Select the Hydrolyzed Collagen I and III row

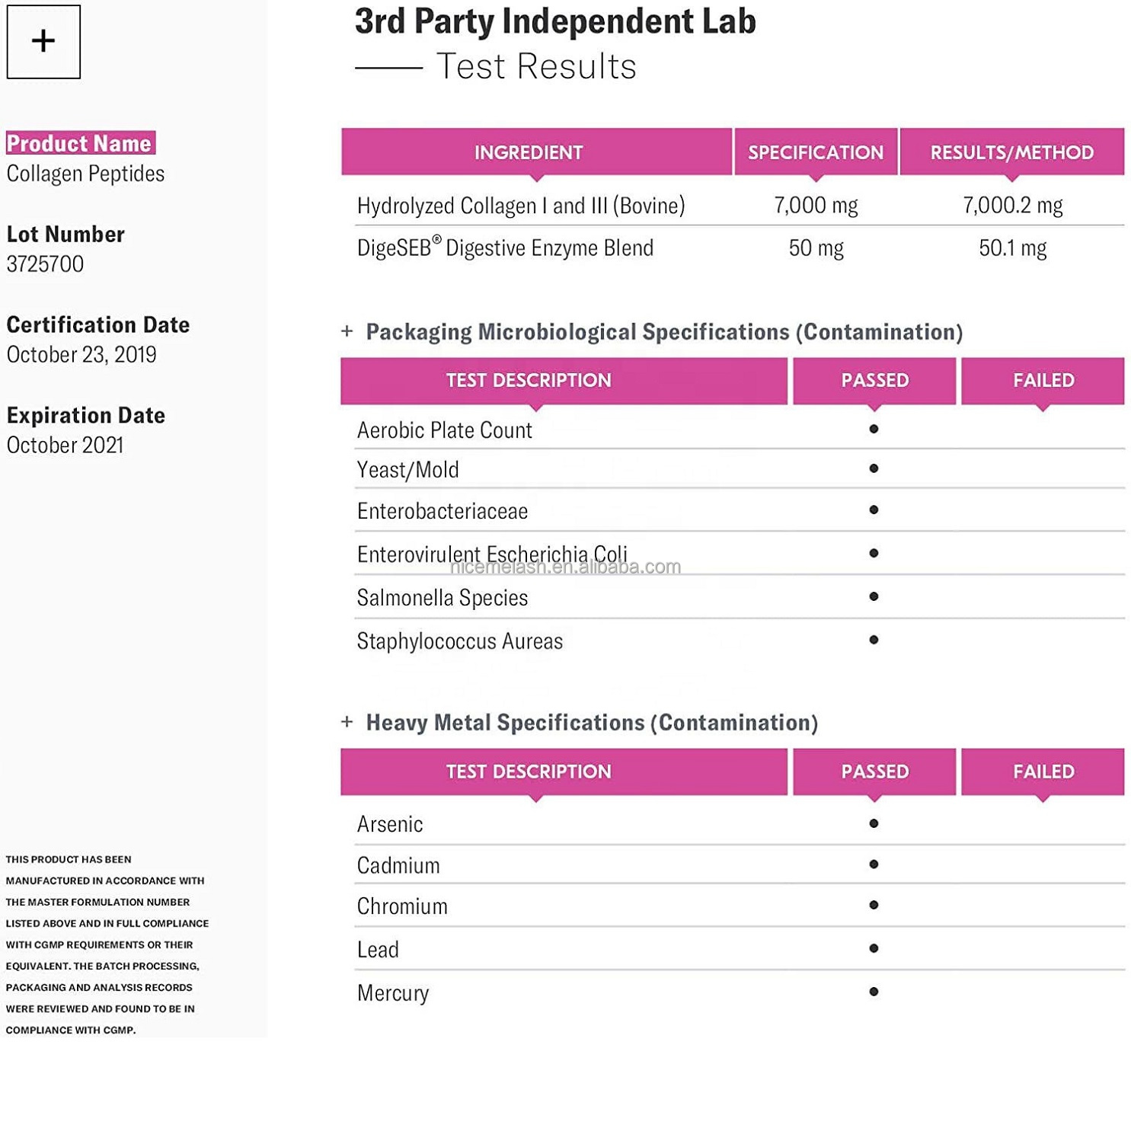pyautogui.click(x=521, y=206)
